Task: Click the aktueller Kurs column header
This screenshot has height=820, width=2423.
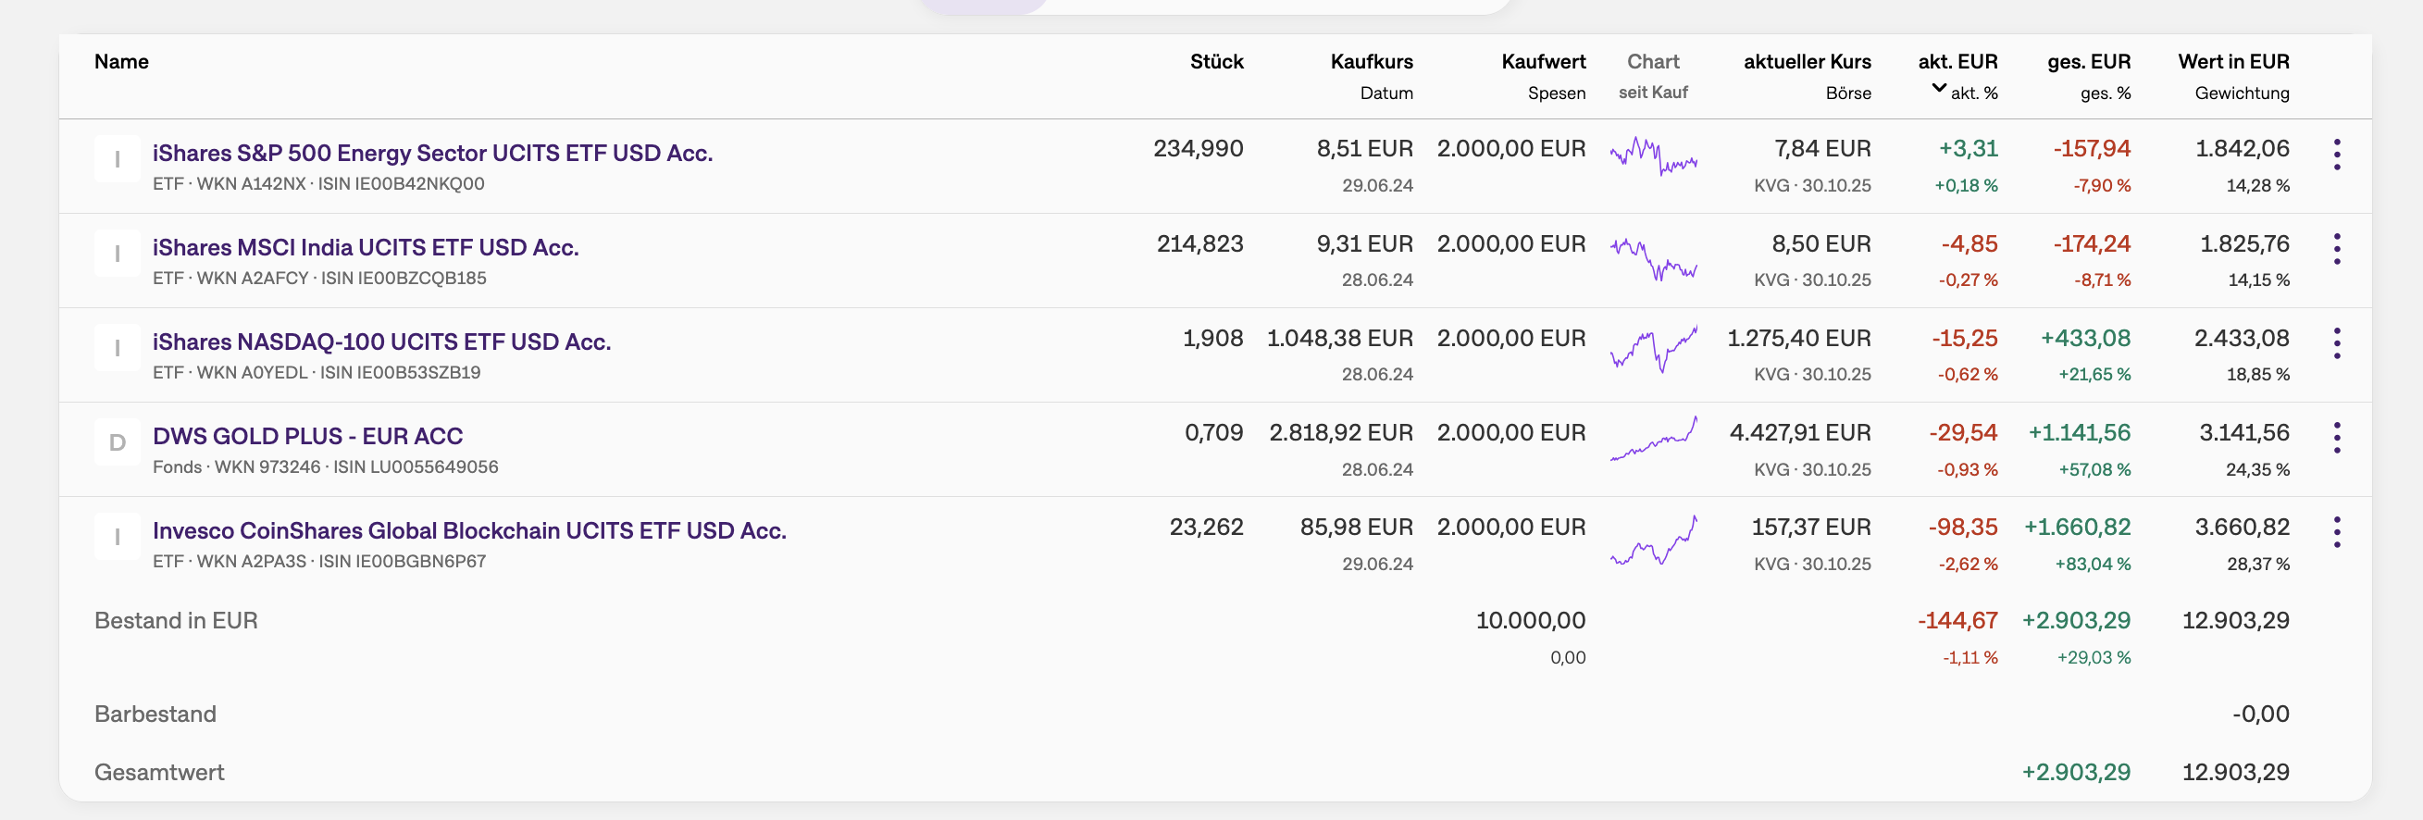Action: (x=1807, y=62)
